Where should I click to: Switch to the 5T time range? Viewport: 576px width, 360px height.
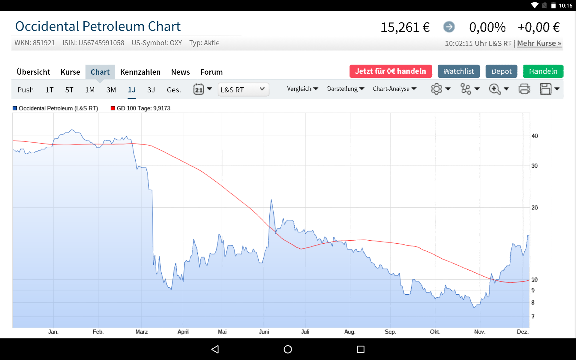tap(69, 90)
